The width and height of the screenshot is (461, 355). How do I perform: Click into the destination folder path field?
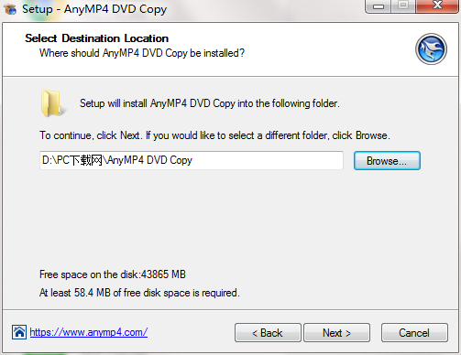[x=192, y=160]
